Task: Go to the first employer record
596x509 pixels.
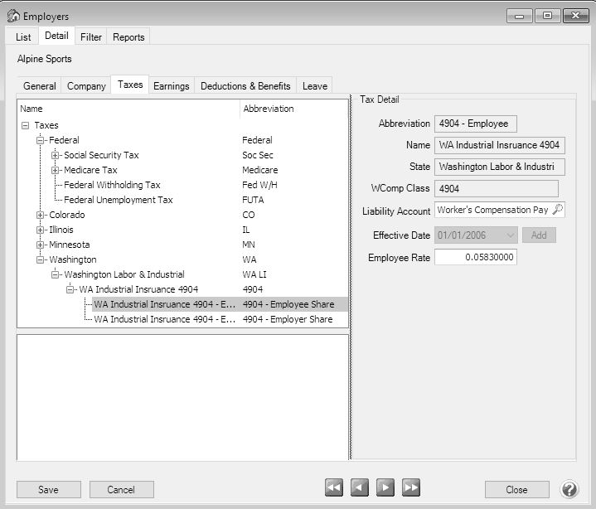Action: tap(333, 488)
